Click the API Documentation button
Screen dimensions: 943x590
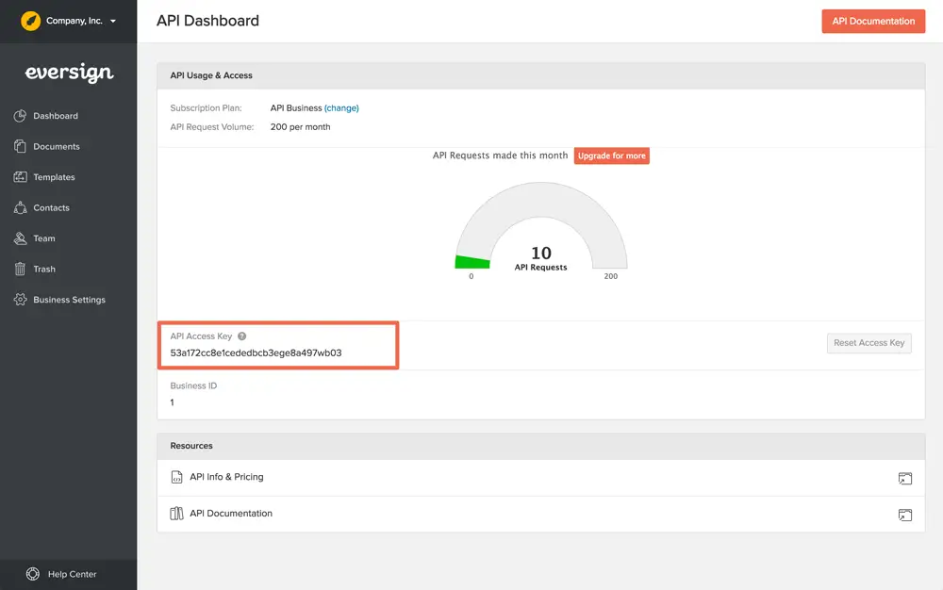coord(873,21)
